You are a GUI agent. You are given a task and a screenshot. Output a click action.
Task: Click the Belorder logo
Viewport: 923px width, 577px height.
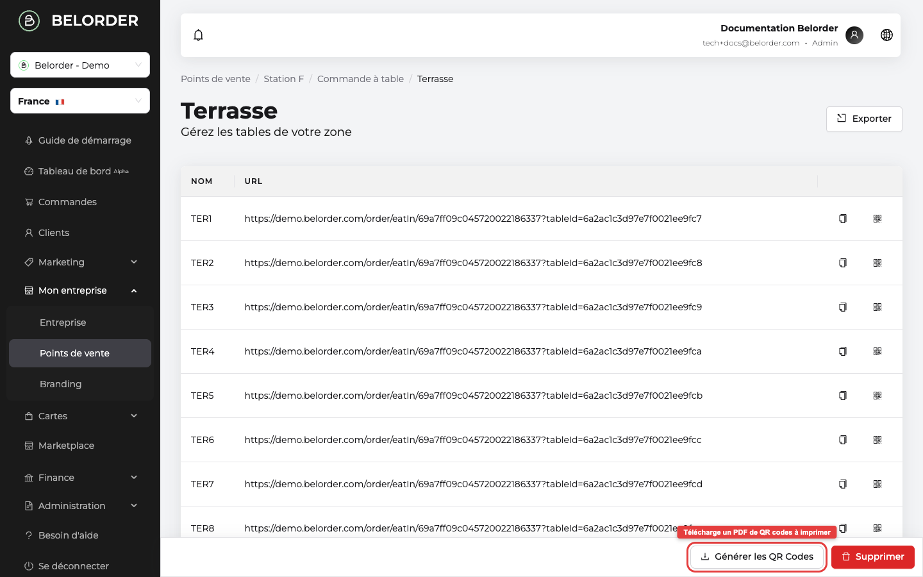pyautogui.click(x=78, y=21)
